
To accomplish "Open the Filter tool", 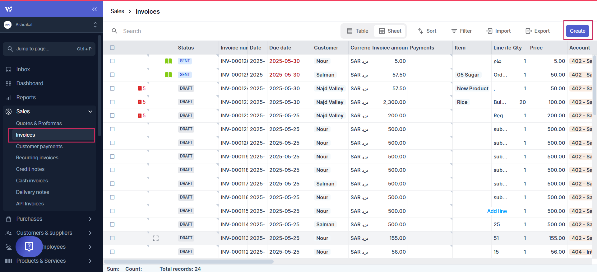I will (461, 31).
